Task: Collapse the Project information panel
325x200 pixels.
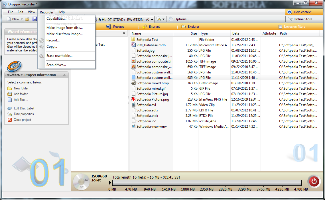Action: click(64, 75)
